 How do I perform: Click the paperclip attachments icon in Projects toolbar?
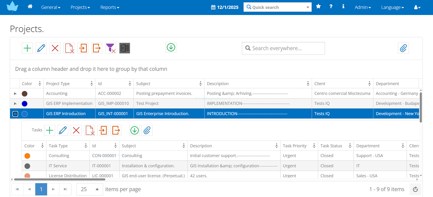tap(403, 48)
